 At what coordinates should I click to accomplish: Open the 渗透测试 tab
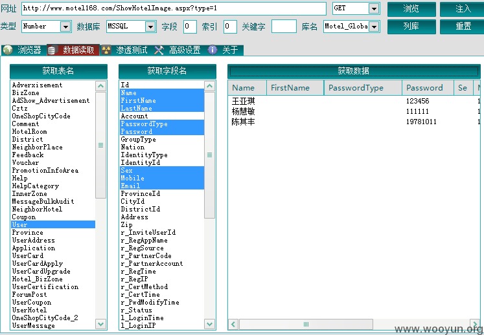(126, 50)
